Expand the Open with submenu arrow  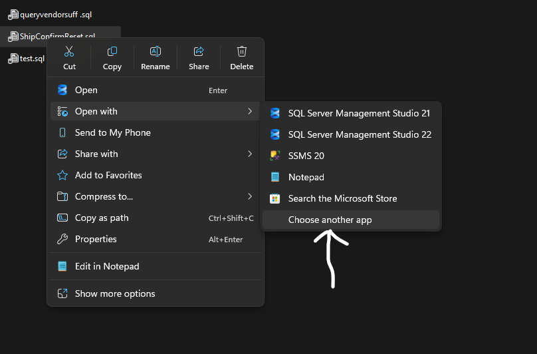[x=250, y=111]
